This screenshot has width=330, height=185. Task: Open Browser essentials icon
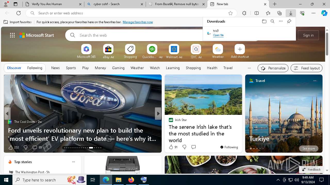tap(302, 13)
